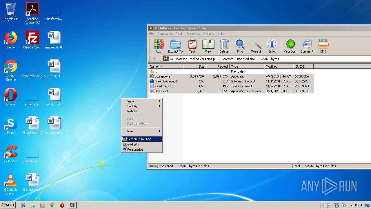
Task: Select the unitsjune.rtf desktop file
Action: pos(54,97)
